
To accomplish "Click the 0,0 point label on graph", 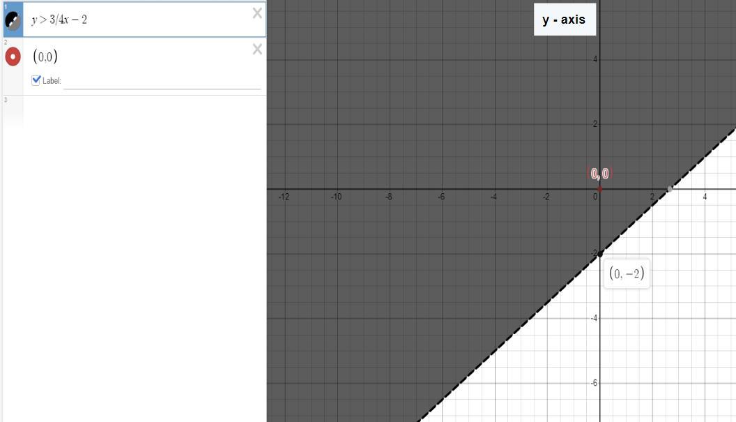I will (x=600, y=174).
